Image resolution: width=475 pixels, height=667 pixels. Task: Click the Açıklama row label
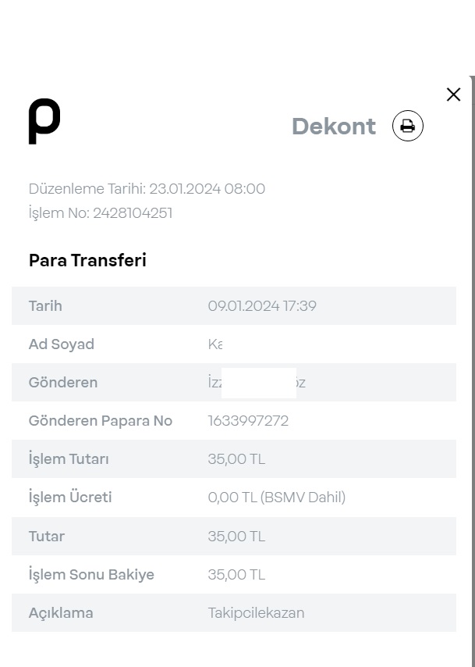tap(61, 613)
